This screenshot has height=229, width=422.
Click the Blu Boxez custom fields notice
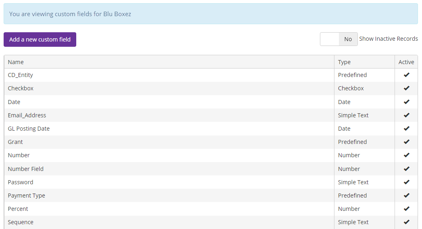(x=211, y=14)
